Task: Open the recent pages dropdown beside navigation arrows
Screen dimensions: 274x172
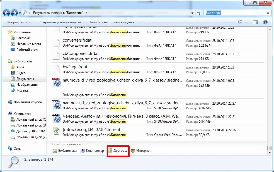Action: coord(20,13)
